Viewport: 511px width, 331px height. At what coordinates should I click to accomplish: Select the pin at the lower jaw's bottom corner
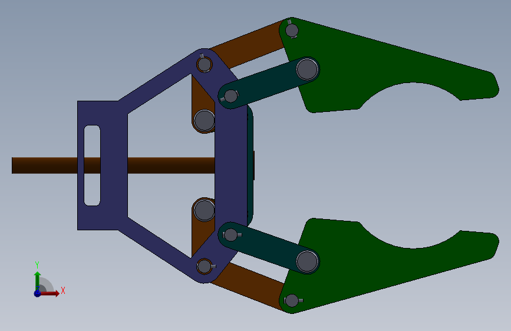[x=292, y=300]
